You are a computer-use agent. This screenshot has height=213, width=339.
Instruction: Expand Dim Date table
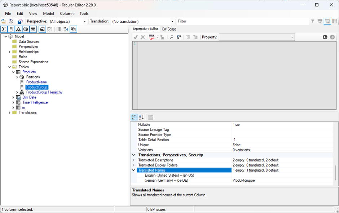point(13,97)
